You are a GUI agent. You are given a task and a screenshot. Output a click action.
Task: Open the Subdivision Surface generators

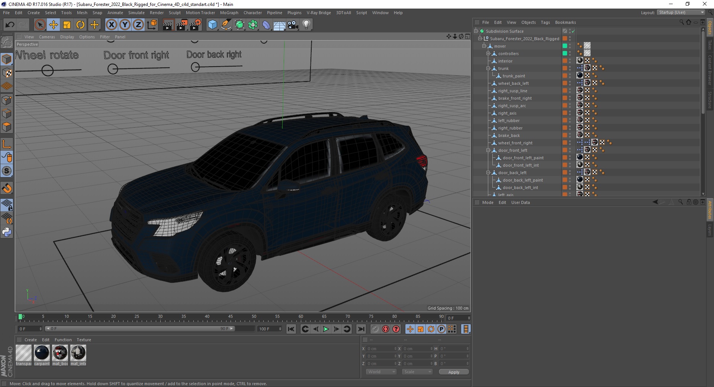[239, 25]
